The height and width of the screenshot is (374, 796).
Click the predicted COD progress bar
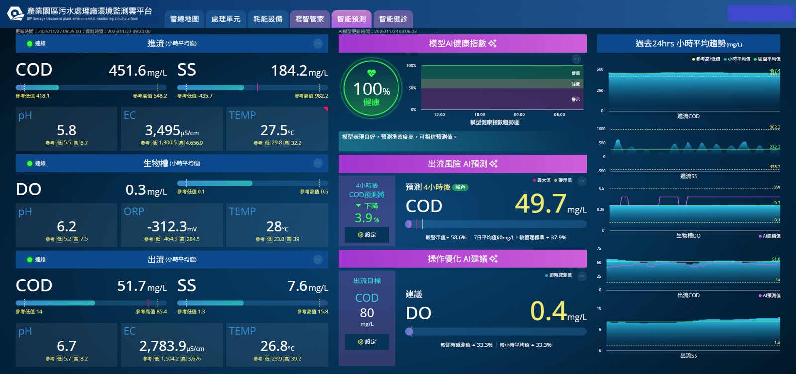tap(496, 224)
